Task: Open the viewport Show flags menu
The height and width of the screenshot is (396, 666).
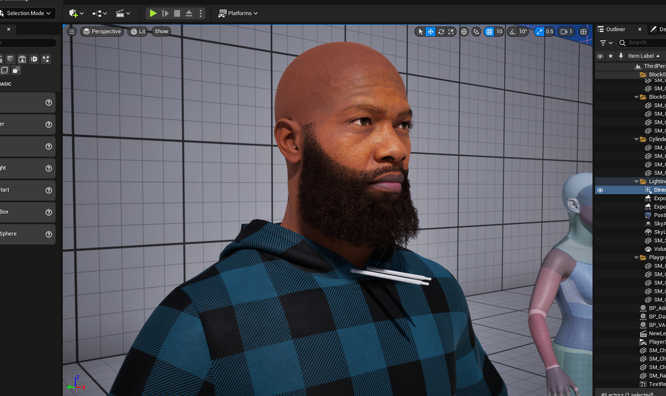Action: [x=161, y=31]
